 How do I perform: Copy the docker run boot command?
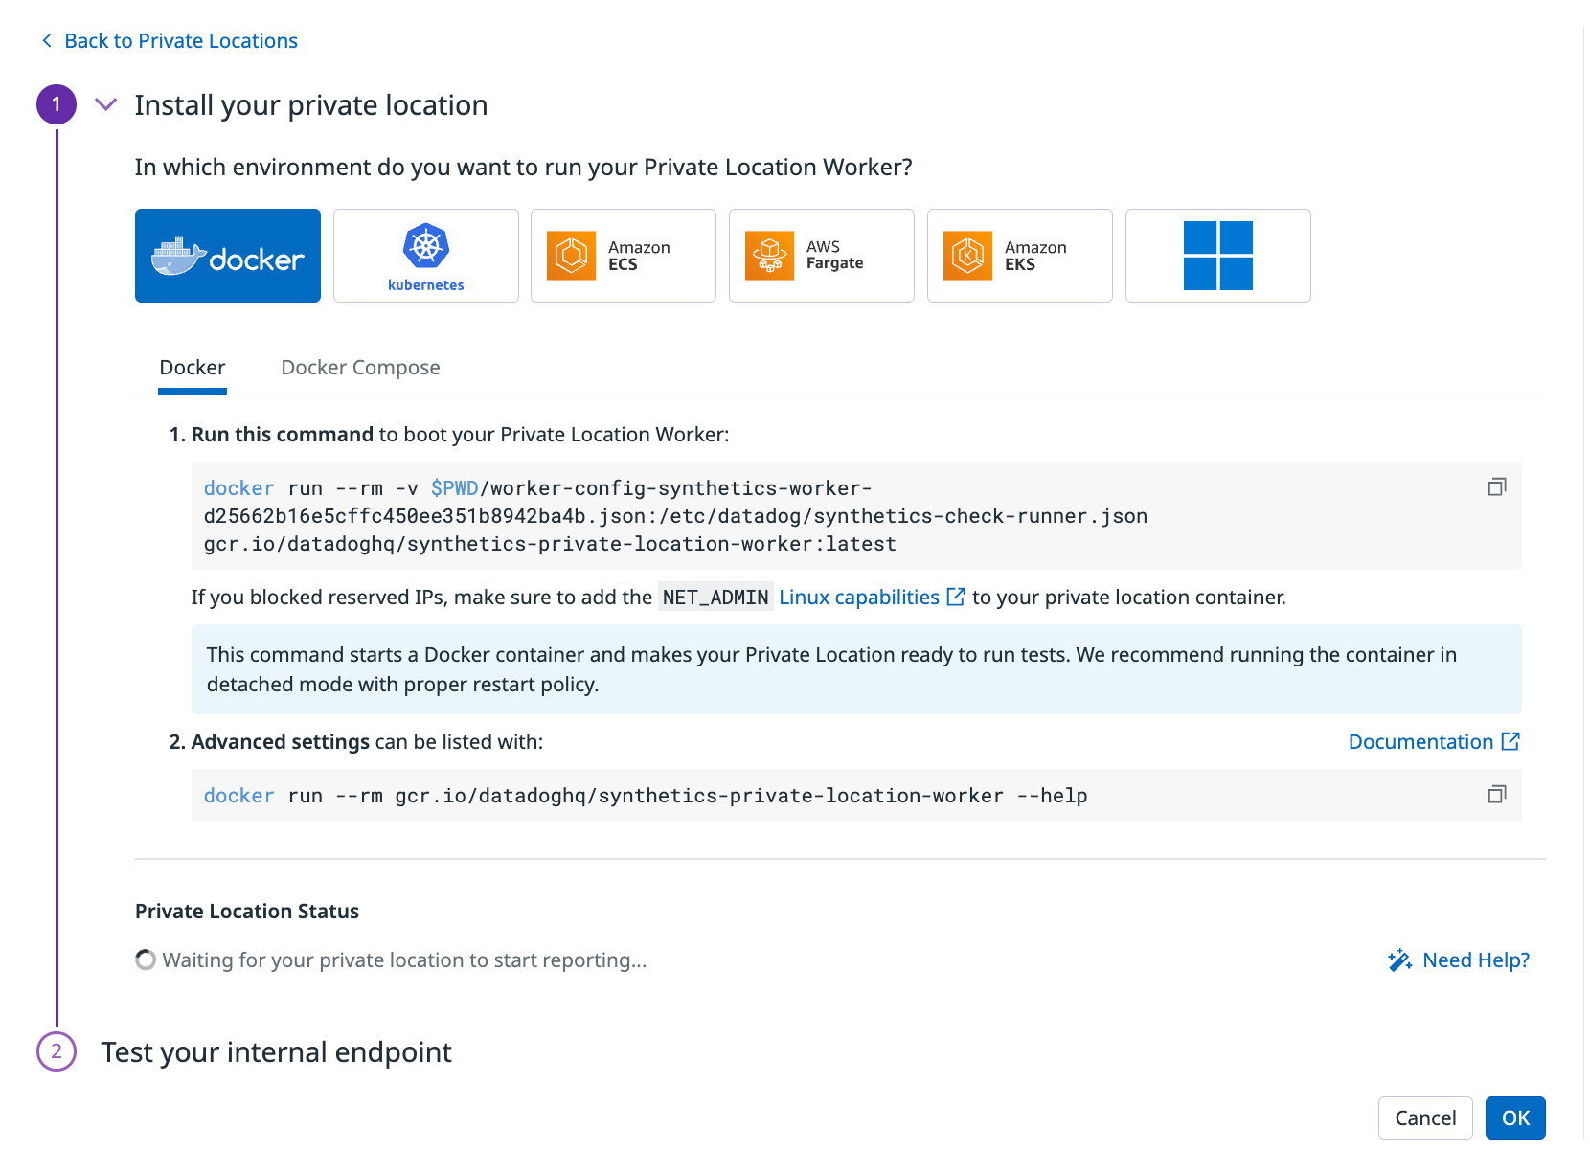click(x=1495, y=486)
